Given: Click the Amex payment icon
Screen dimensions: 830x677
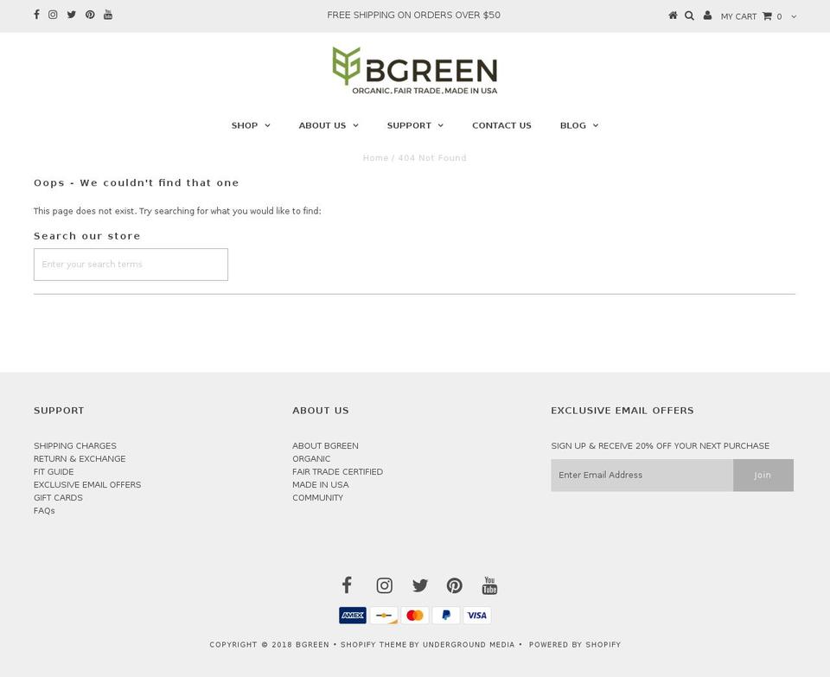Looking at the screenshot, I should click(353, 616).
